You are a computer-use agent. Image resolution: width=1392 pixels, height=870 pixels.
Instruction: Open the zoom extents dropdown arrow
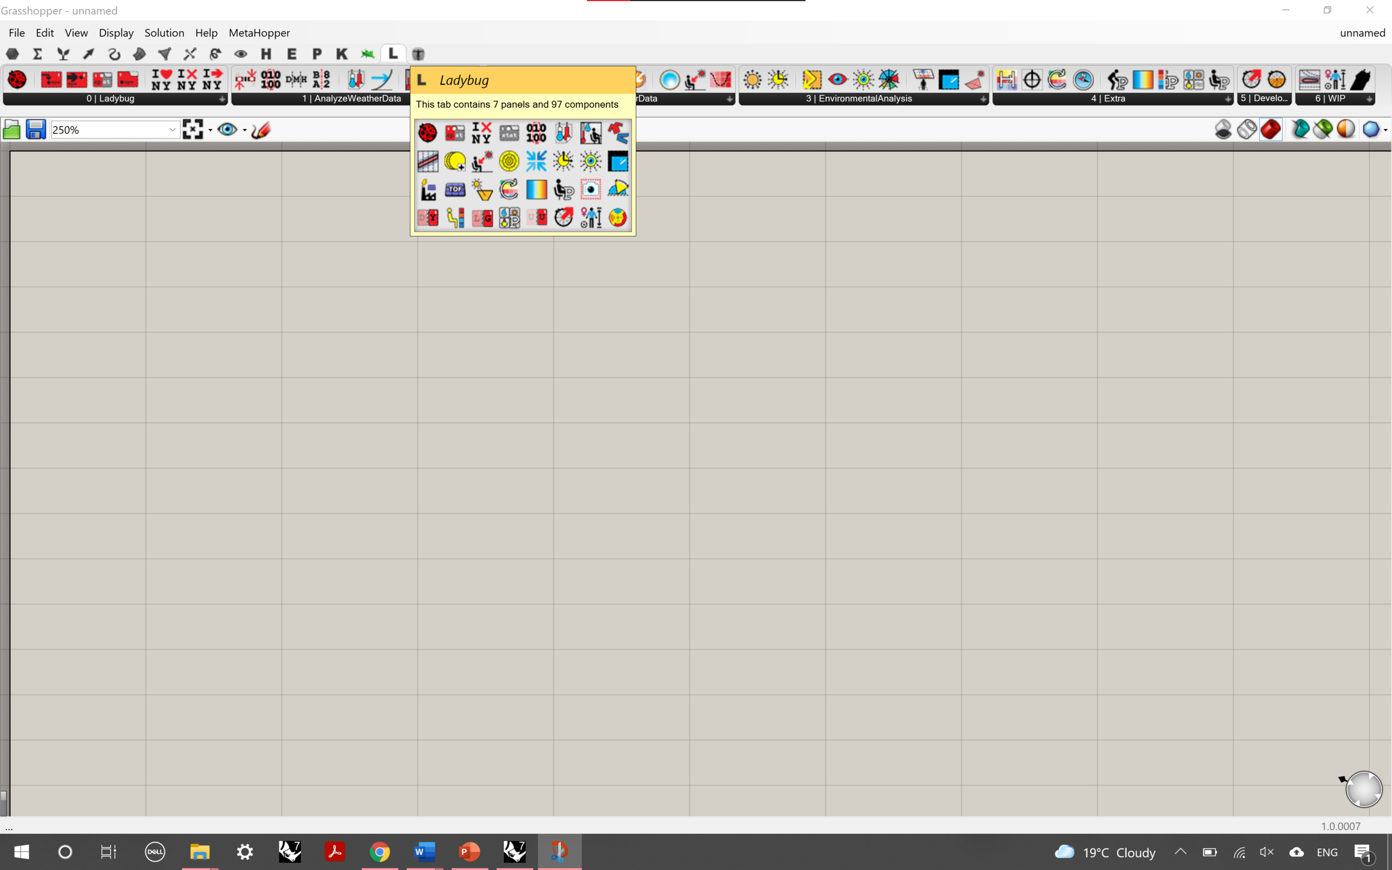pyautogui.click(x=210, y=130)
